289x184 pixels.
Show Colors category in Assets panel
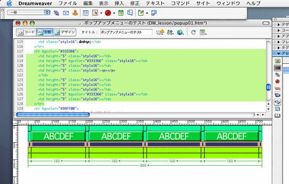pos(277,68)
